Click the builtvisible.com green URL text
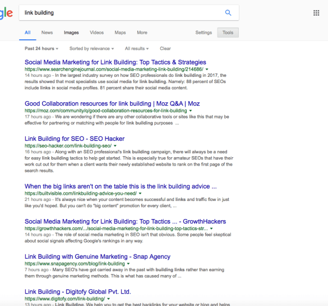328x306 pixels. point(81,194)
